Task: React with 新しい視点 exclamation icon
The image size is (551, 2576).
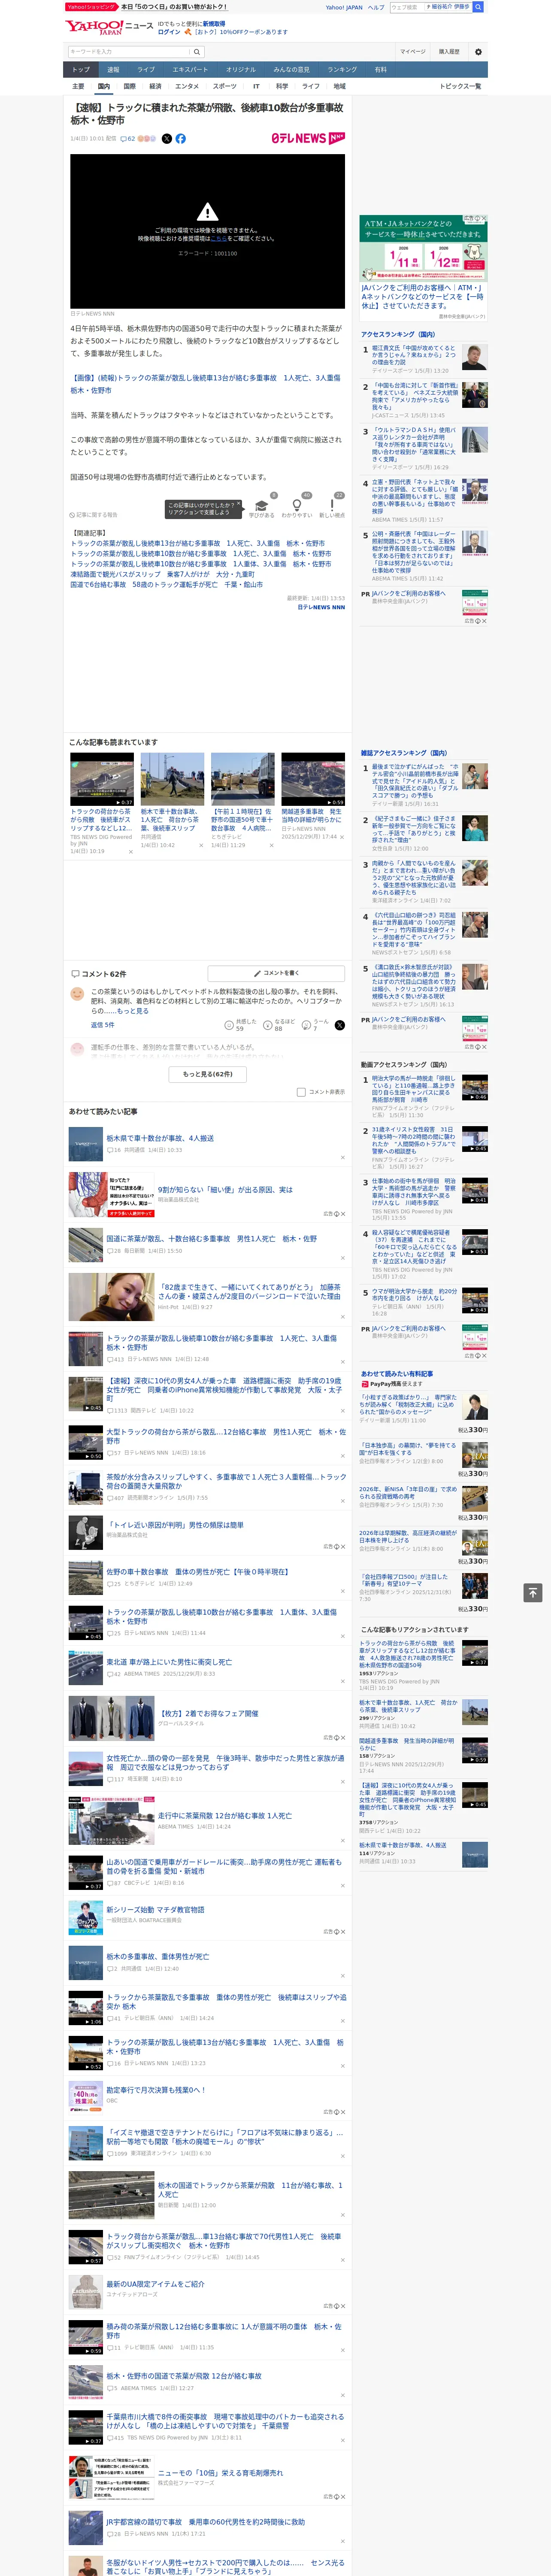Action: 332,506
